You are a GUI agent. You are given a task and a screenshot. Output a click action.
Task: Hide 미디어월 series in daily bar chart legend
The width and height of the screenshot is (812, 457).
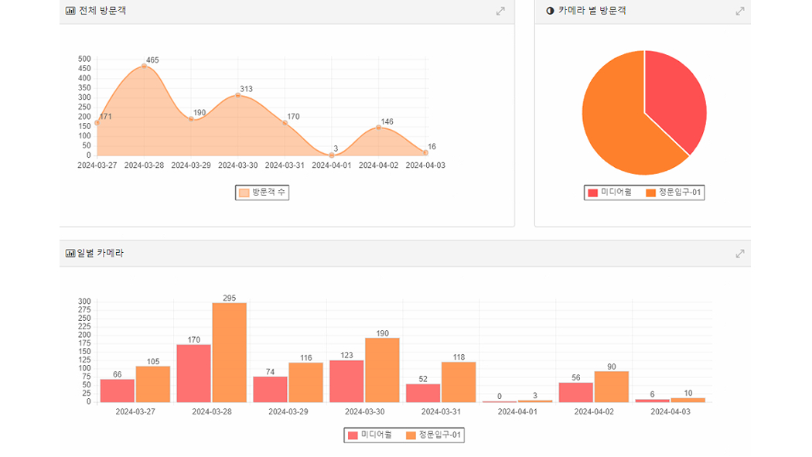[370, 435]
